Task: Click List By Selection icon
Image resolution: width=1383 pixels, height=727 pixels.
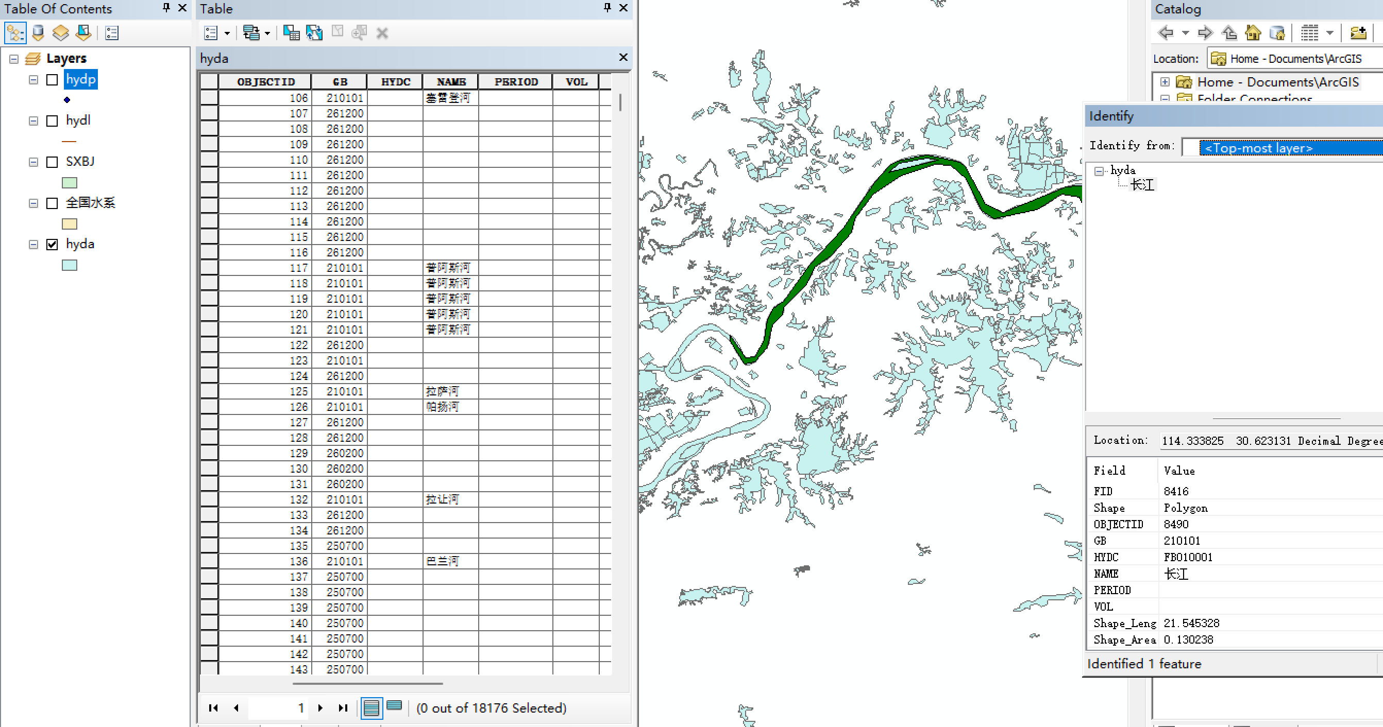Action: tap(83, 33)
